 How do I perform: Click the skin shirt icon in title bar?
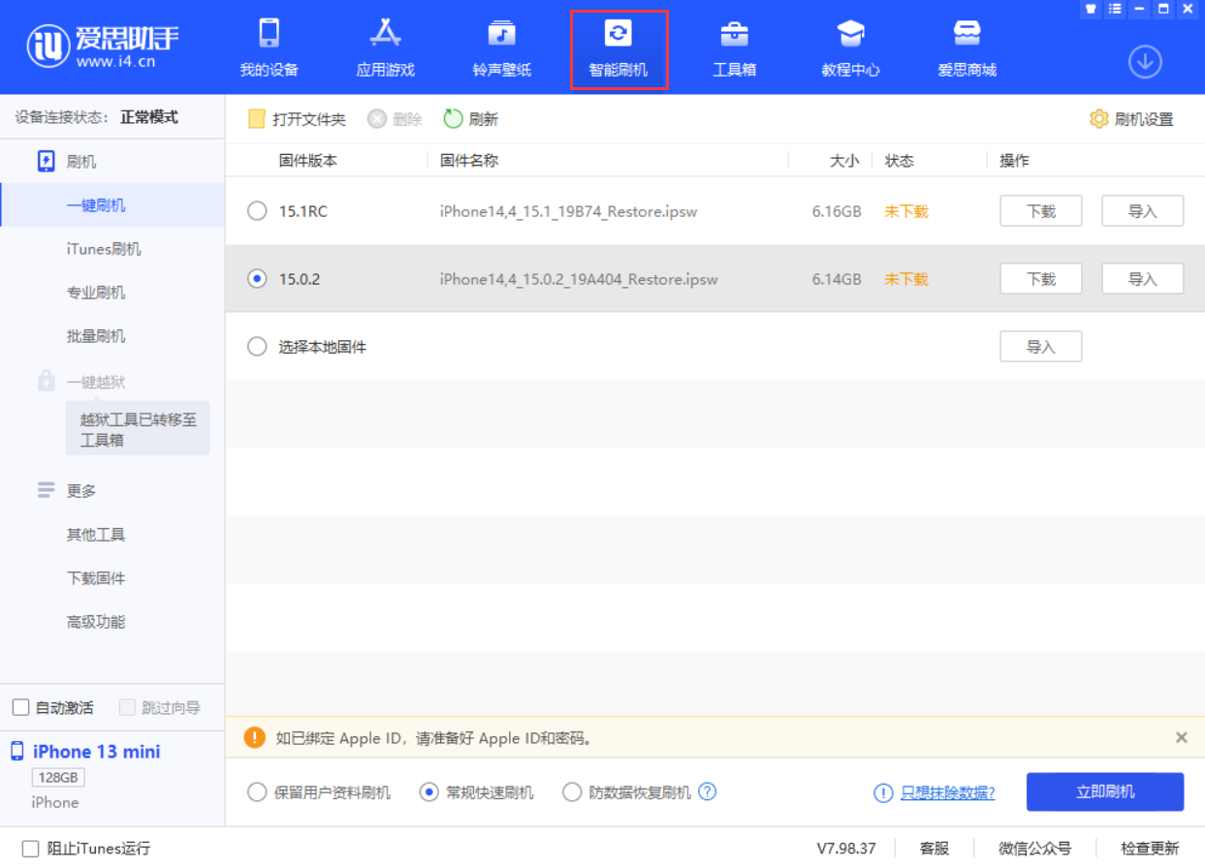(1091, 9)
